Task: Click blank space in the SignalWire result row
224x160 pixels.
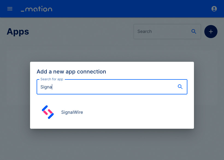Action: coord(136,112)
